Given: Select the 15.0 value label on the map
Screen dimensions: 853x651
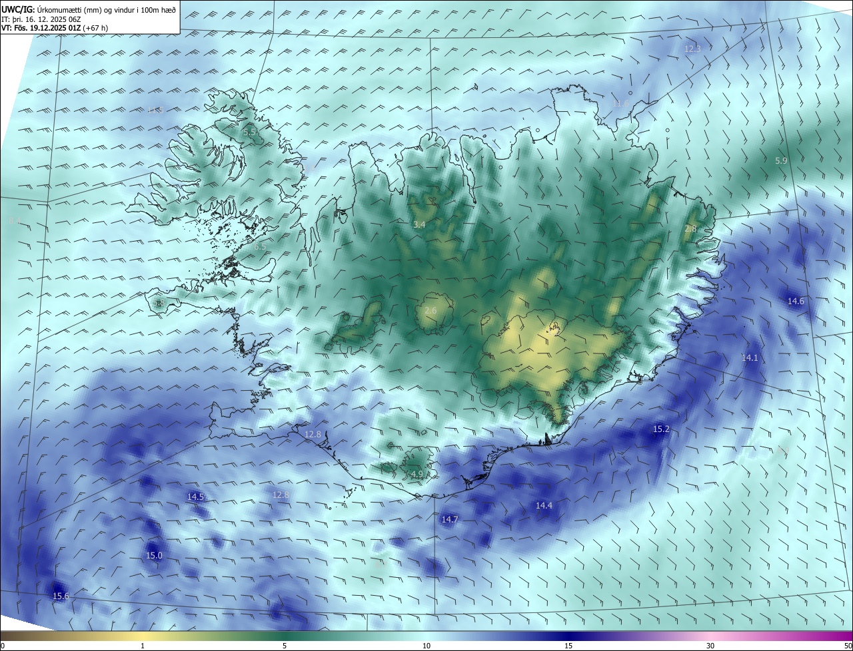Looking at the screenshot, I should point(154,555).
